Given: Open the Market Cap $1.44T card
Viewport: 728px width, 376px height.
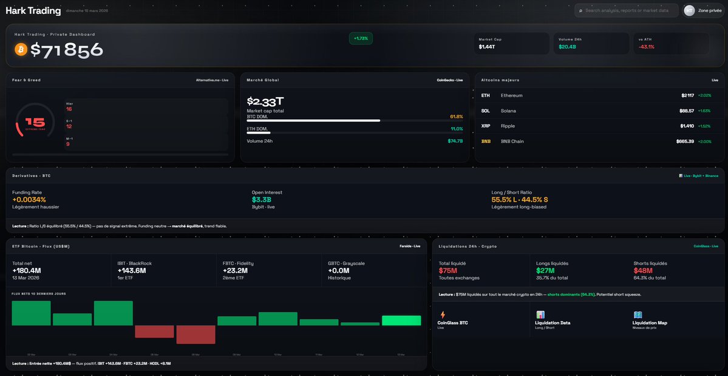Looking at the screenshot, I should tap(512, 44).
